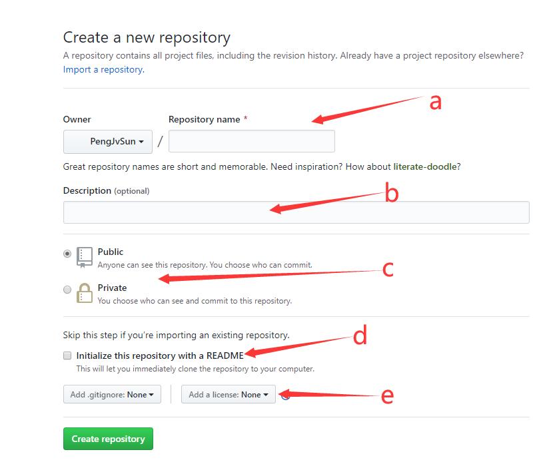The image size is (553, 474).
Task: Select the Public visibility radio button
Action: (67, 252)
